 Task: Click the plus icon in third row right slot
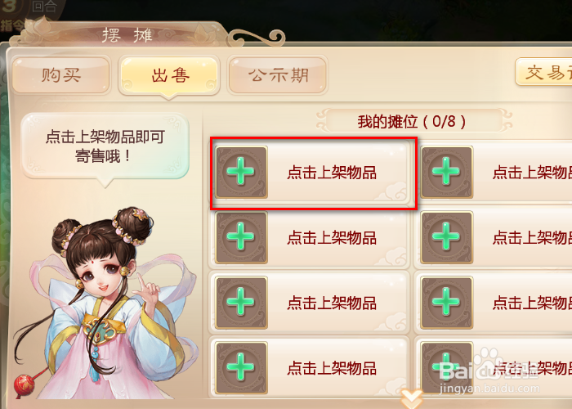[446, 302]
